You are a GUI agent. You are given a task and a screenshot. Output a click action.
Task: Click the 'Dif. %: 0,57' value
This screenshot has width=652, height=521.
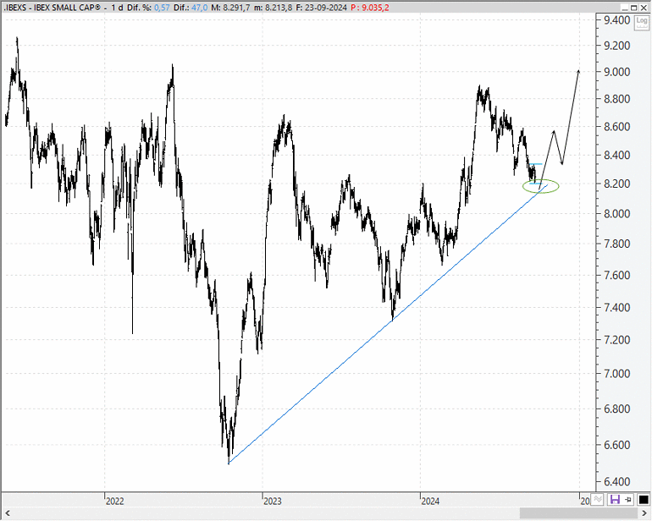click(148, 8)
